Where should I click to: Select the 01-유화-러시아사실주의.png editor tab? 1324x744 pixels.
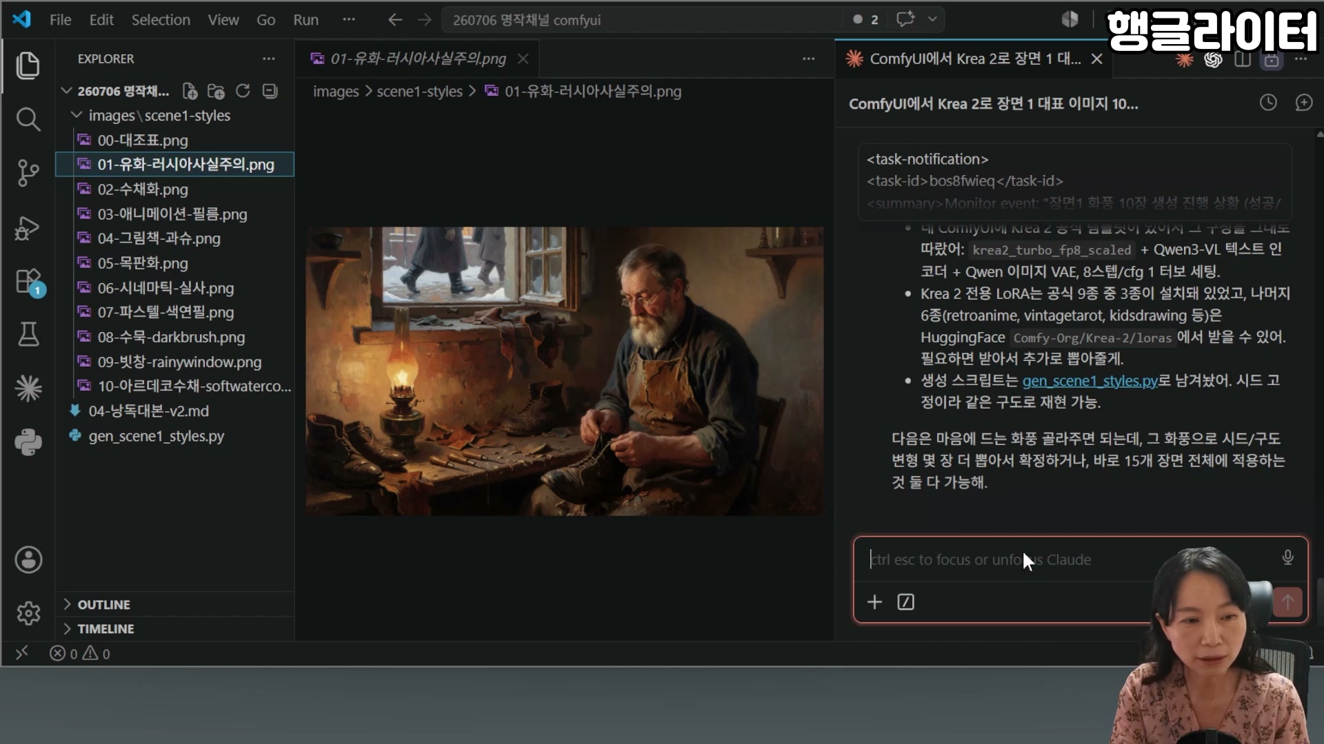pyautogui.click(x=417, y=59)
